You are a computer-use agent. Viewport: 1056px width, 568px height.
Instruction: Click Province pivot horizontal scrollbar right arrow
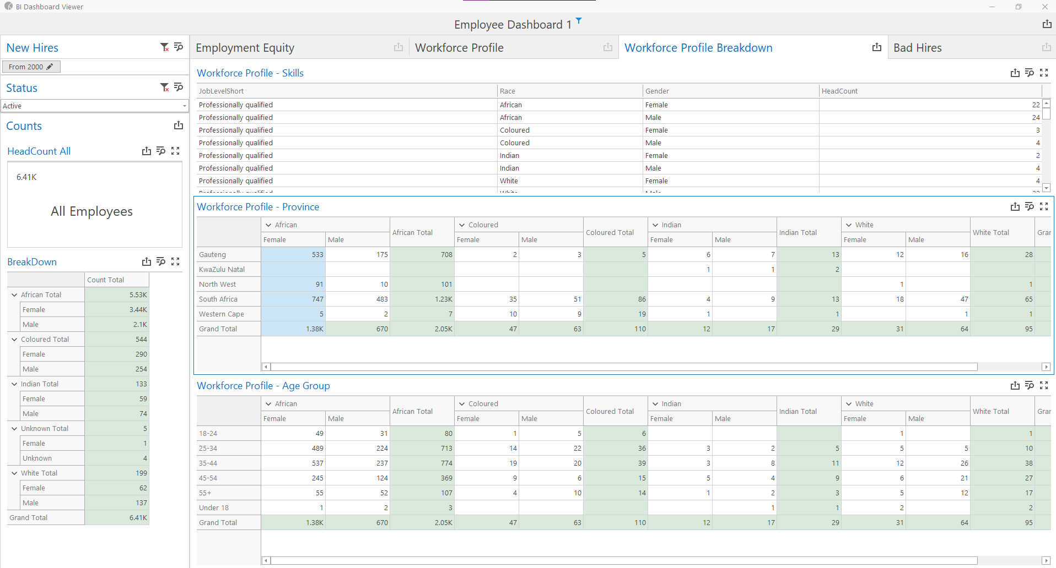click(1046, 367)
